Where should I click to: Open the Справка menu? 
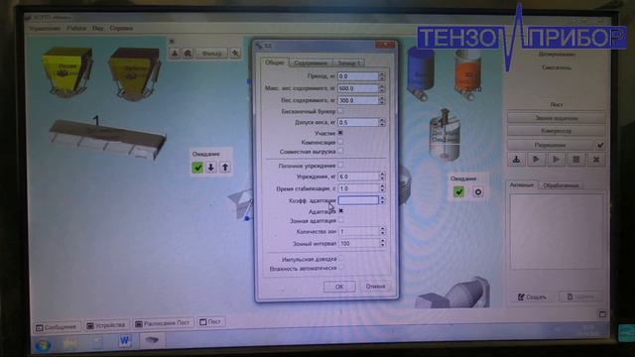coord(121,29)
